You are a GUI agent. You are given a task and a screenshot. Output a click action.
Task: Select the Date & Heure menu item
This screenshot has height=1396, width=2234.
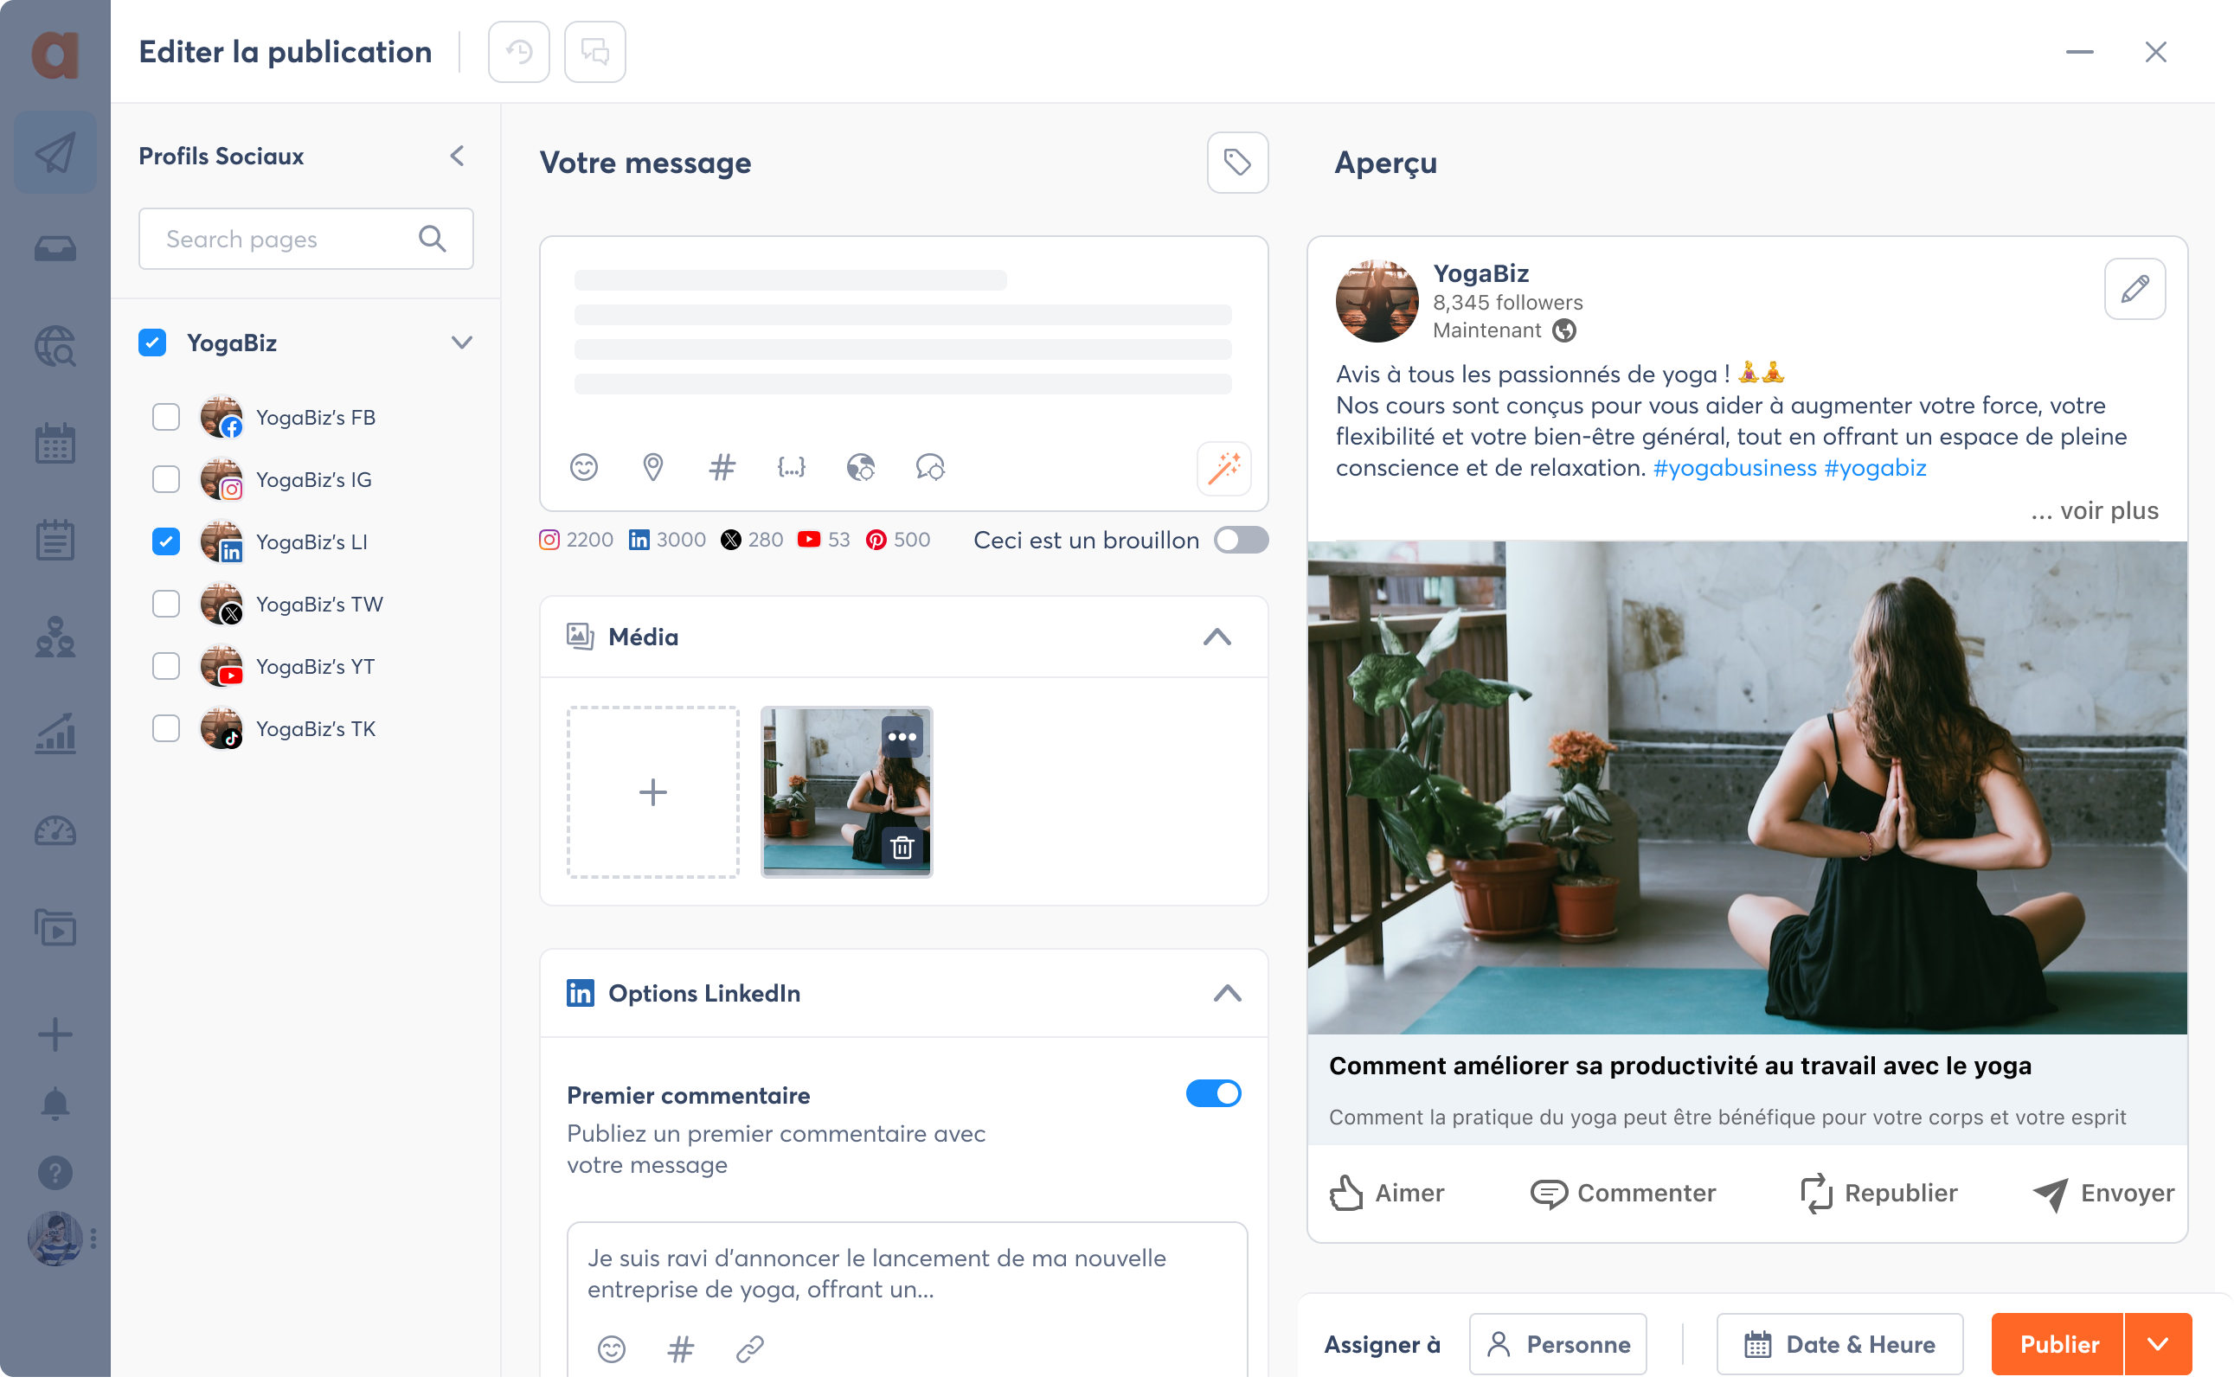tap(1840, 1344)
